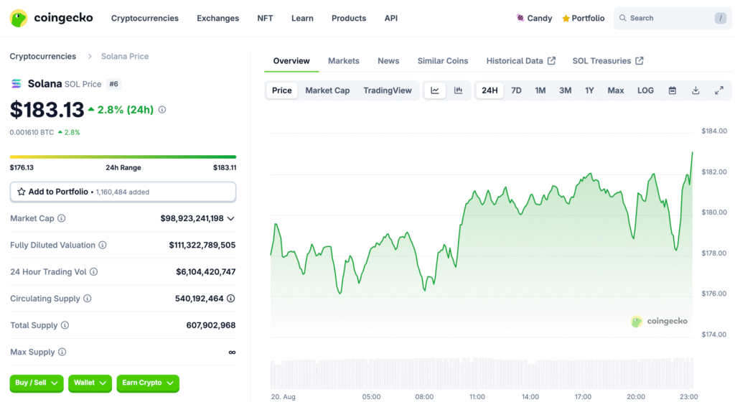Set chart range to Max
Viewport: 735px width, 402px height.
615,90
